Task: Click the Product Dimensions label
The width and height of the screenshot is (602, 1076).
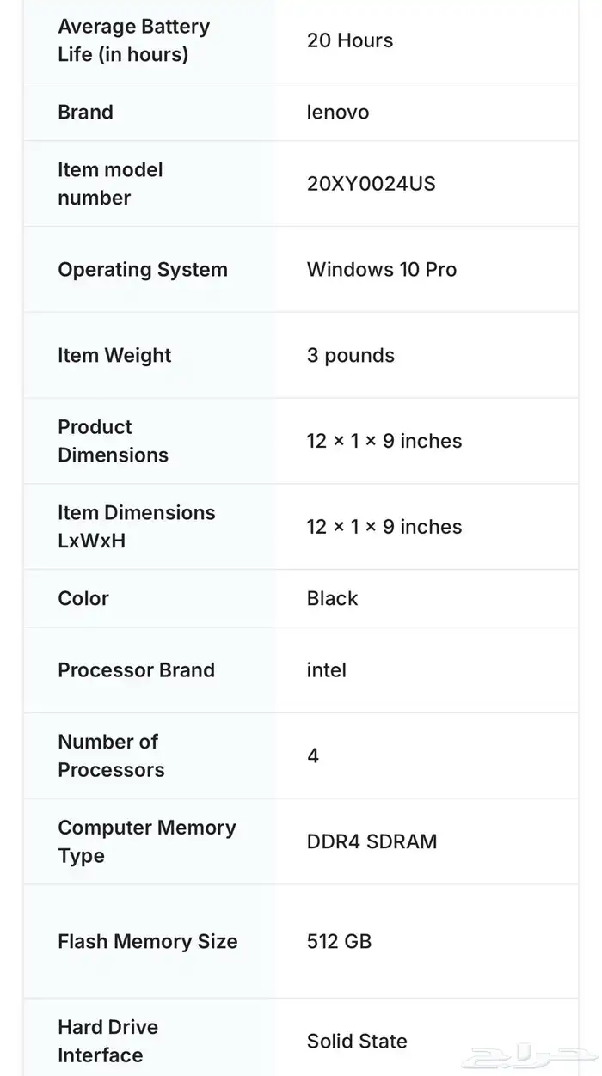Action: coord(113,441)
